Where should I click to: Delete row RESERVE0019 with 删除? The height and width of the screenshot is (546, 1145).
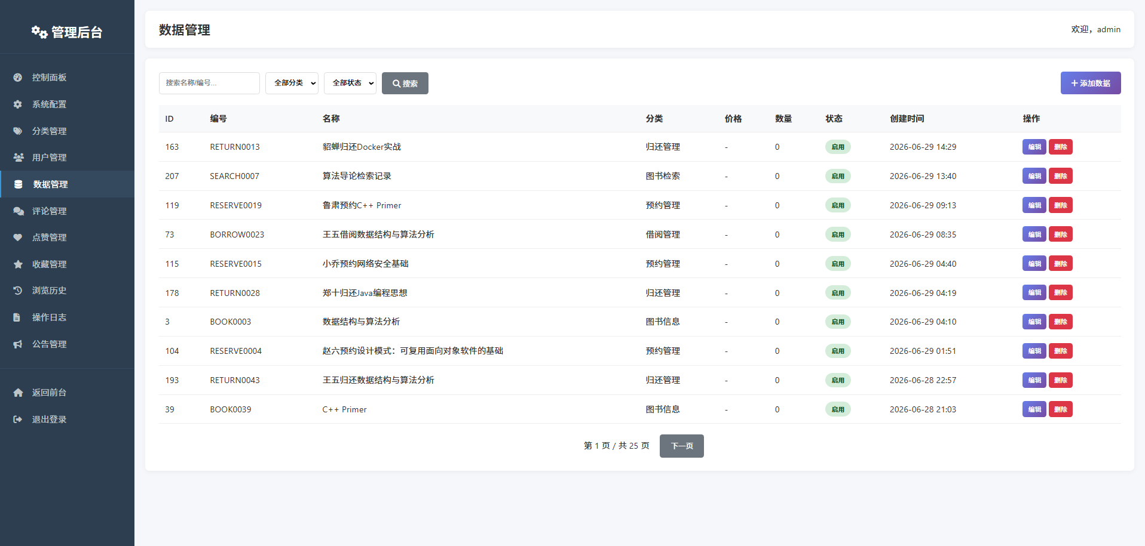point(1061,205)
